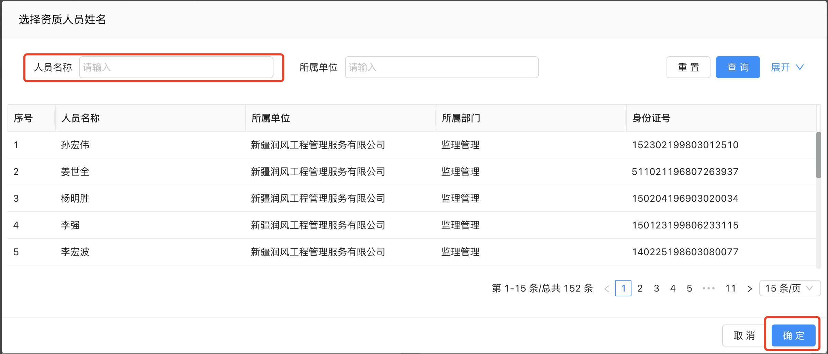Select page 3 in pagination
The width and height of the screenshot is (828, 354).
coord(656,288)
